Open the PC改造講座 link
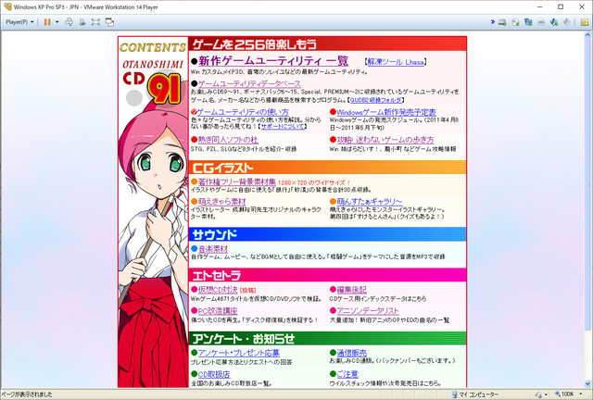Screen dimensions: 593x400 point(218,311)
